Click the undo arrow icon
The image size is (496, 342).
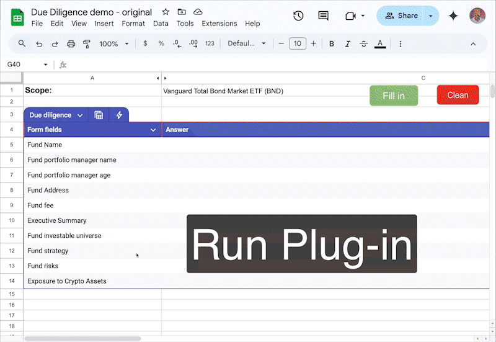coord(39,44)
